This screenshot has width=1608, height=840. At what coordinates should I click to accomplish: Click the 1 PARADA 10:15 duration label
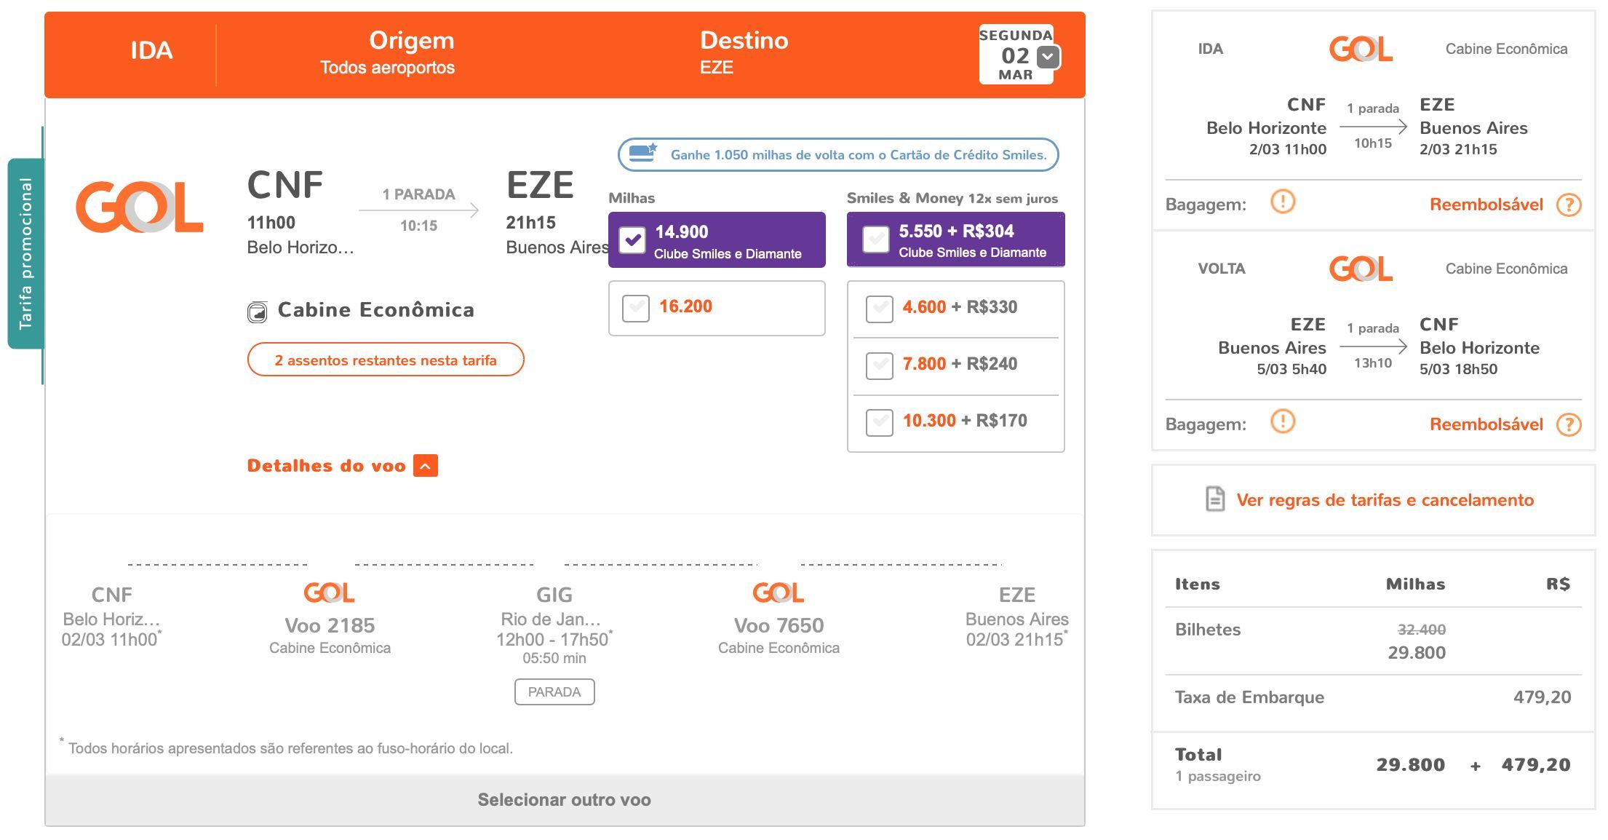click(419, 210)
